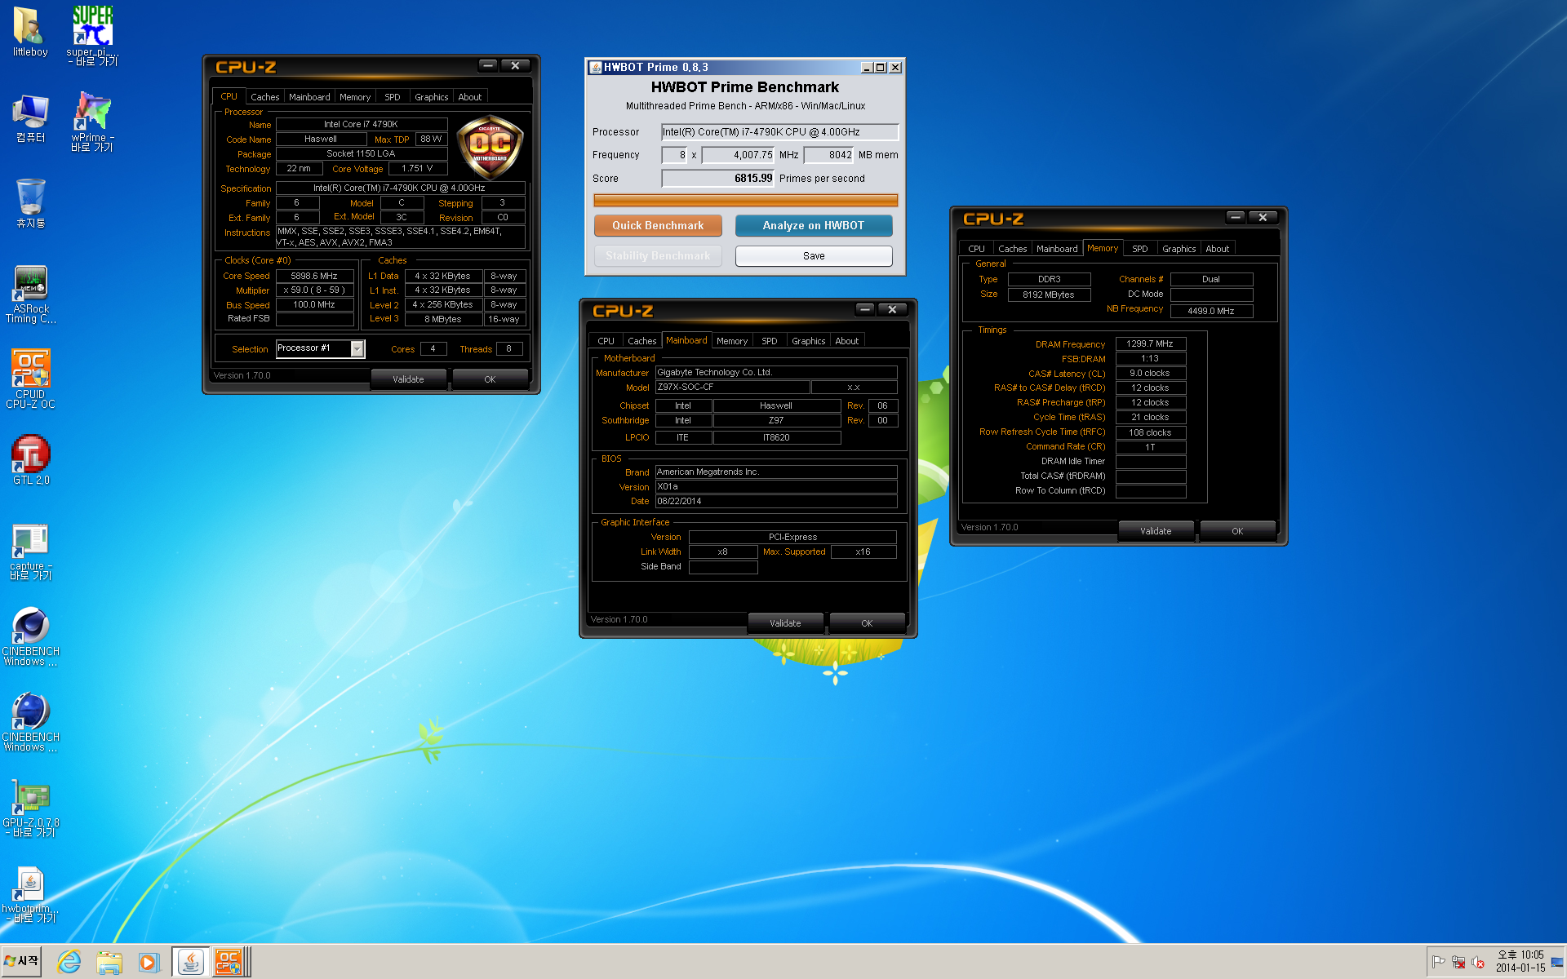Click the HWBOT Processor name field

coord(779,132)
